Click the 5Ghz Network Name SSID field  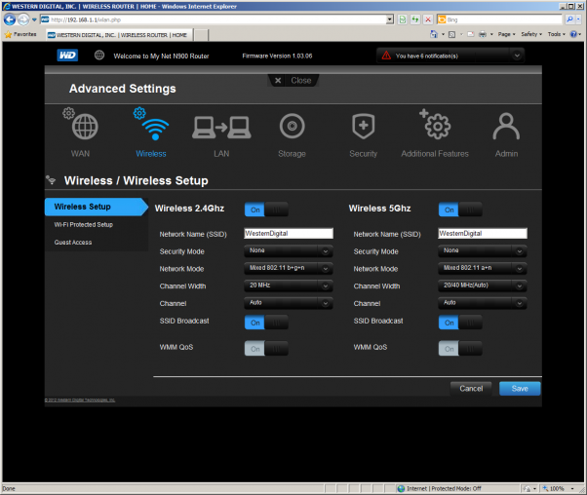point(483,234)
